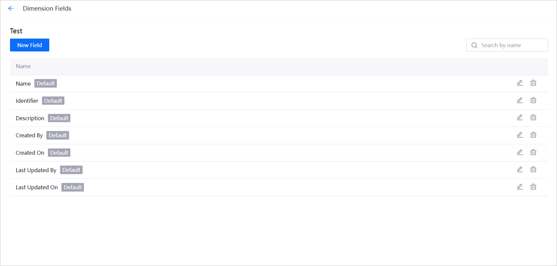Delete the Description field

533,117
